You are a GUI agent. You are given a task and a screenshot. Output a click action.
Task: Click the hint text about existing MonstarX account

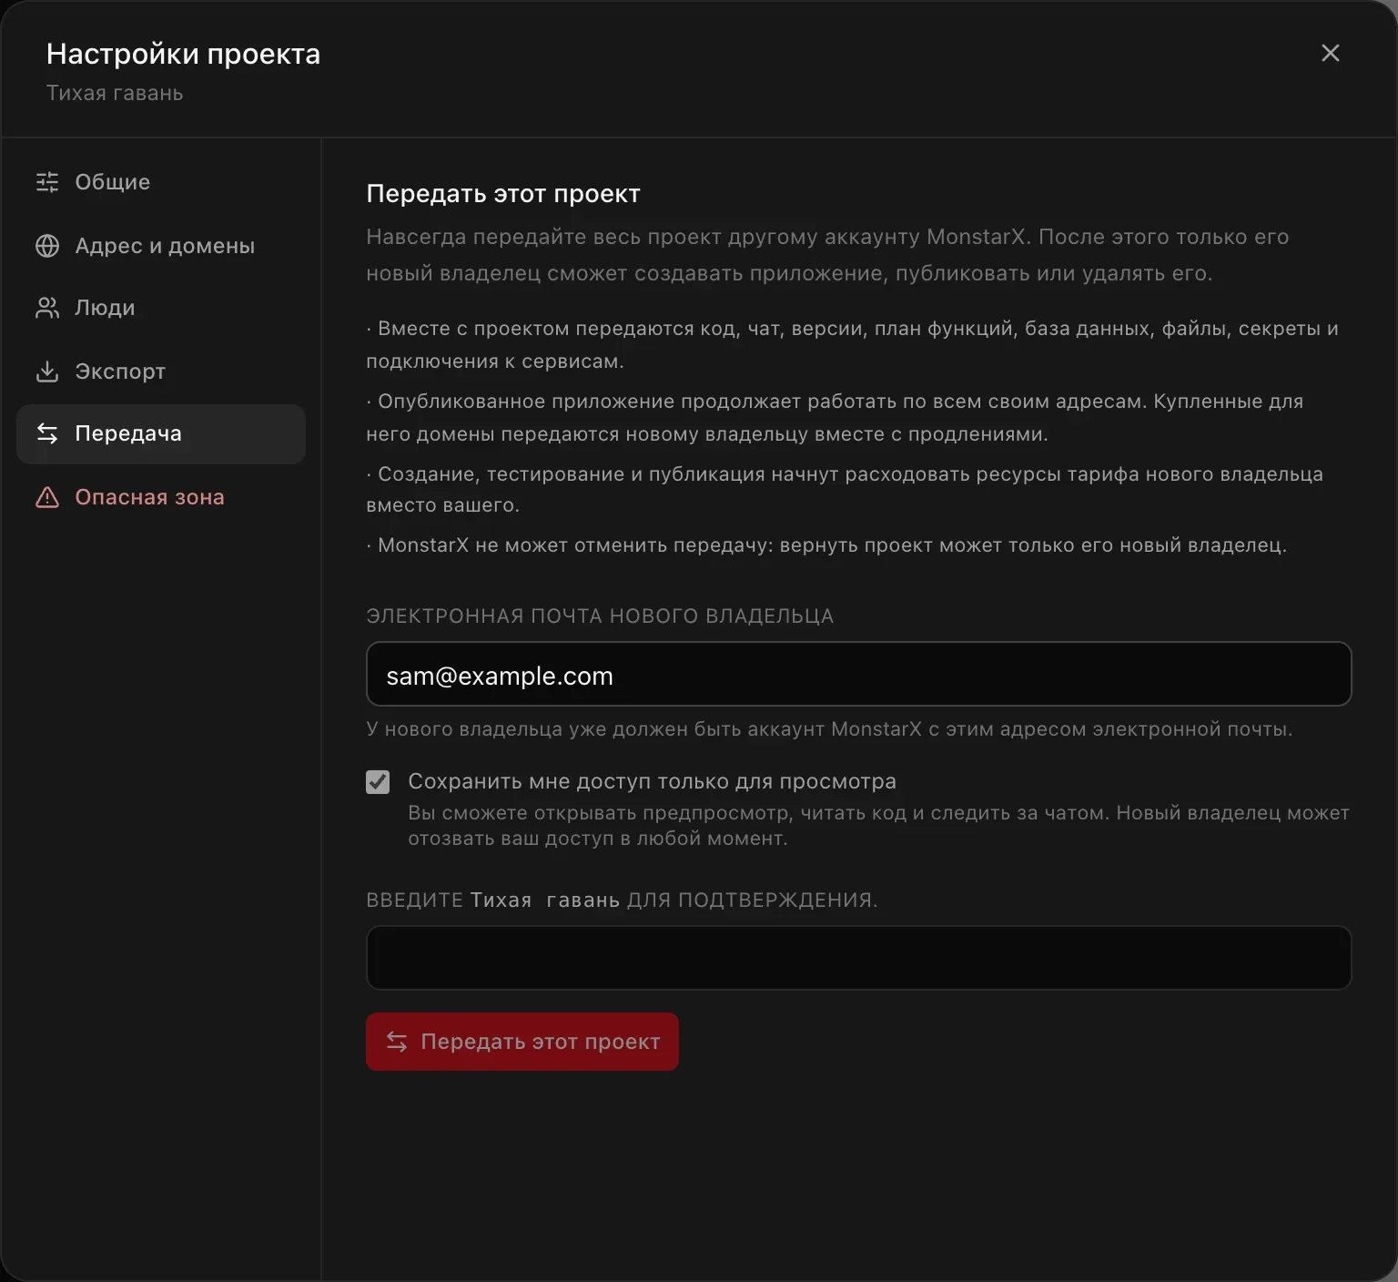click(829, 729)
